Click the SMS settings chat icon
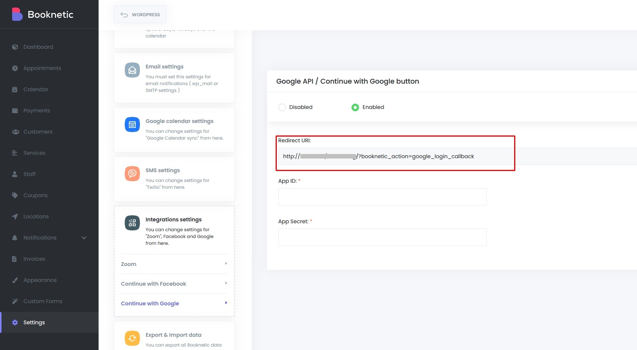 132,174
